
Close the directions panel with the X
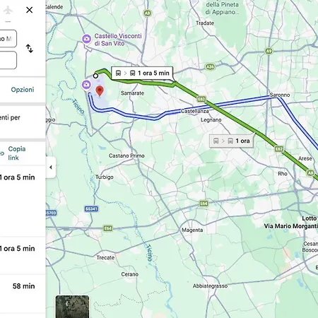(30, 10)
